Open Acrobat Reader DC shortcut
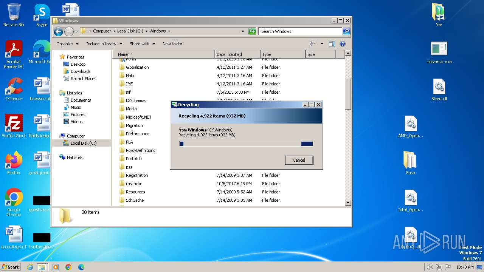 (14, 54)
